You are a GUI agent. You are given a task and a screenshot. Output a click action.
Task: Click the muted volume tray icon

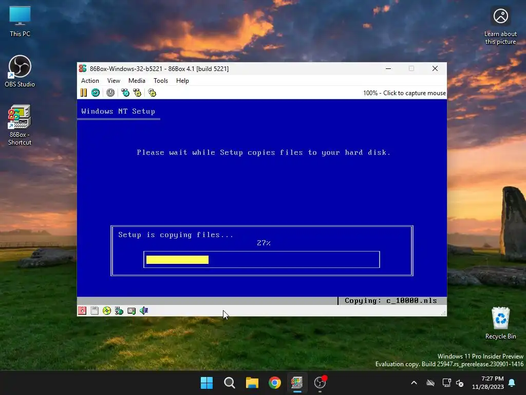(x=460, y=383)
